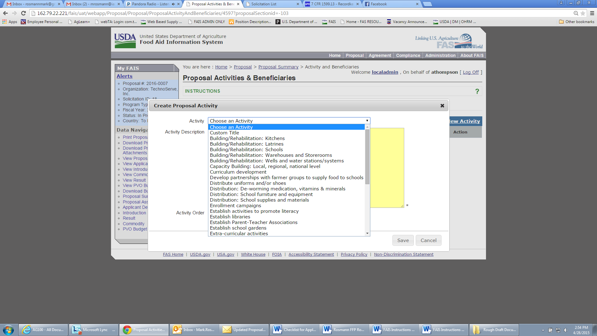Click the Windows Start button
Screen dimensions: 597x336
(x=8, y=330)
